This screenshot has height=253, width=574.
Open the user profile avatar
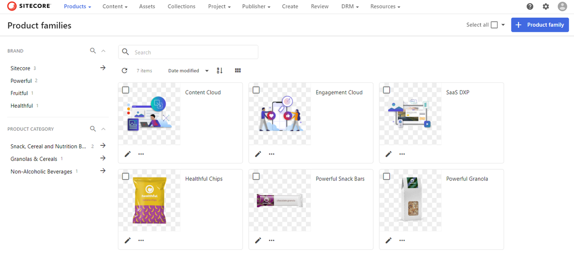[562, 7]
